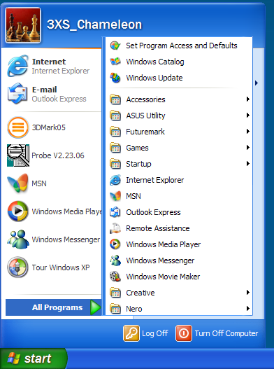
Task: Click the Futuremark folder icon
Action: 115,132
